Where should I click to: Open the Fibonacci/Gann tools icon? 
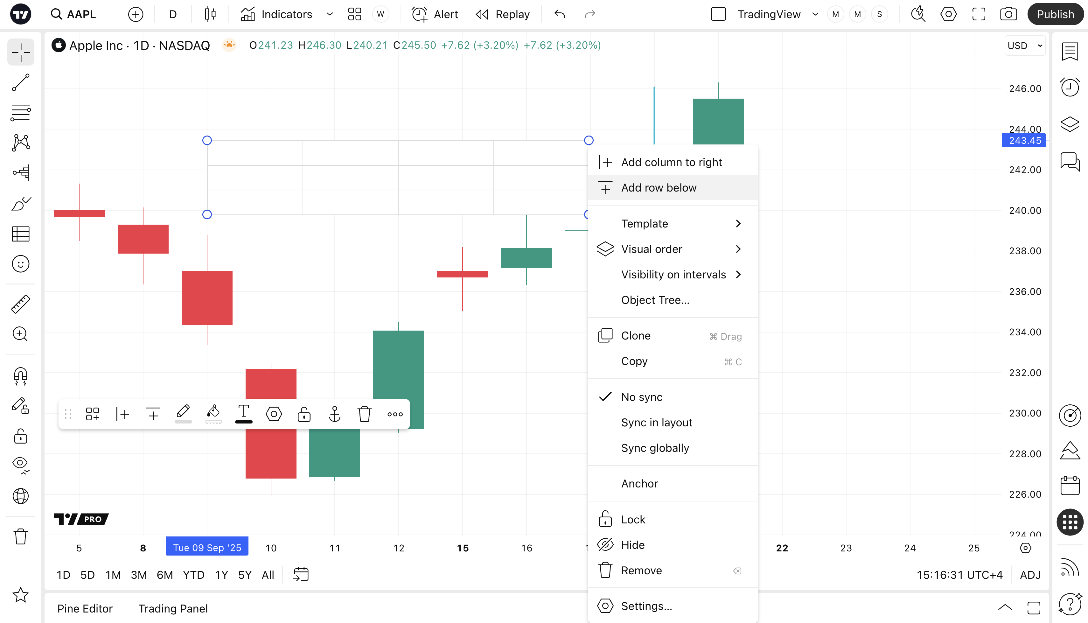point(21,113)
